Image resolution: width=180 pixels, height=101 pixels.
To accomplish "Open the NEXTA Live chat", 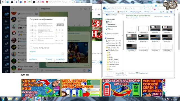I will pyautogui.click(x=25, y=33).
